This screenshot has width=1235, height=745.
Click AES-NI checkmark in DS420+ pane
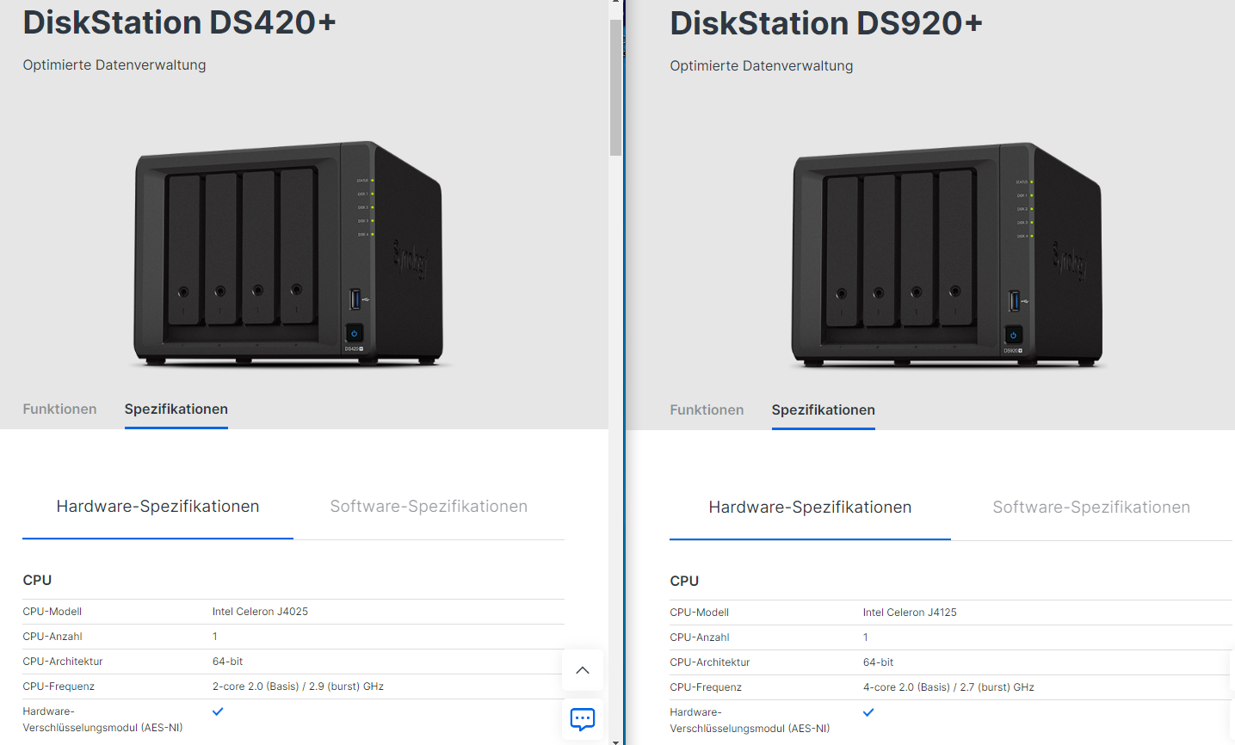[218, 711]
